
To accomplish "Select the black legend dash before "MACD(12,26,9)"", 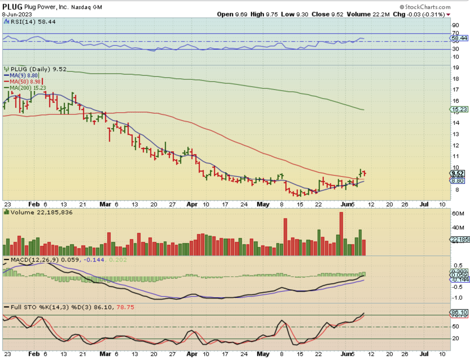I will coord(6,260).
